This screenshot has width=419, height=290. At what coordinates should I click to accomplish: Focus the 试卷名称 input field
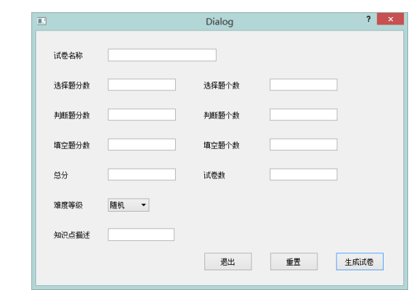point(161,55)
